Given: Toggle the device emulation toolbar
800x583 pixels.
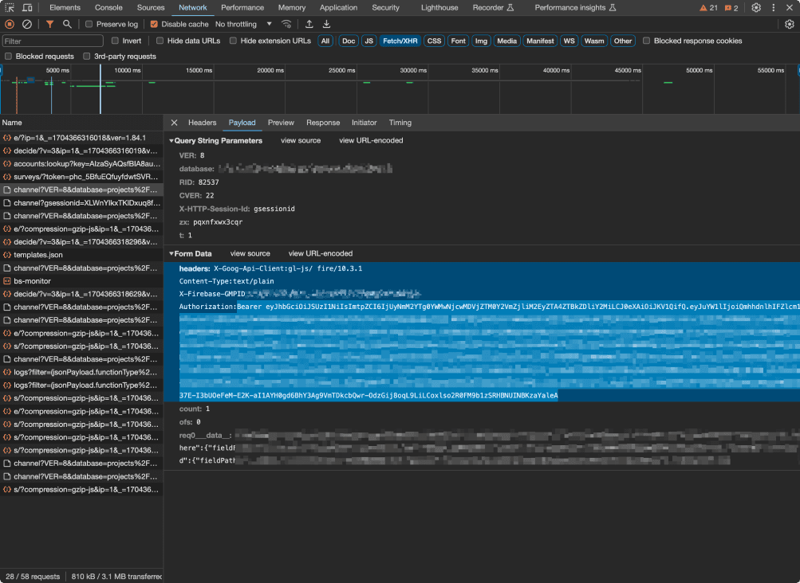Looking at the screenshot, I should 27,7.
